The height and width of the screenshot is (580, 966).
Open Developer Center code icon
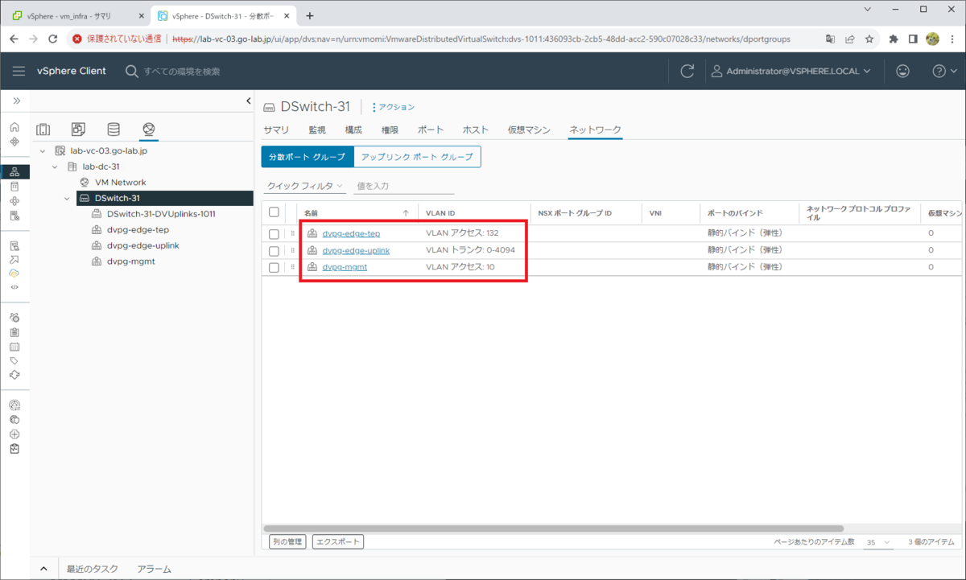[14, 286]
